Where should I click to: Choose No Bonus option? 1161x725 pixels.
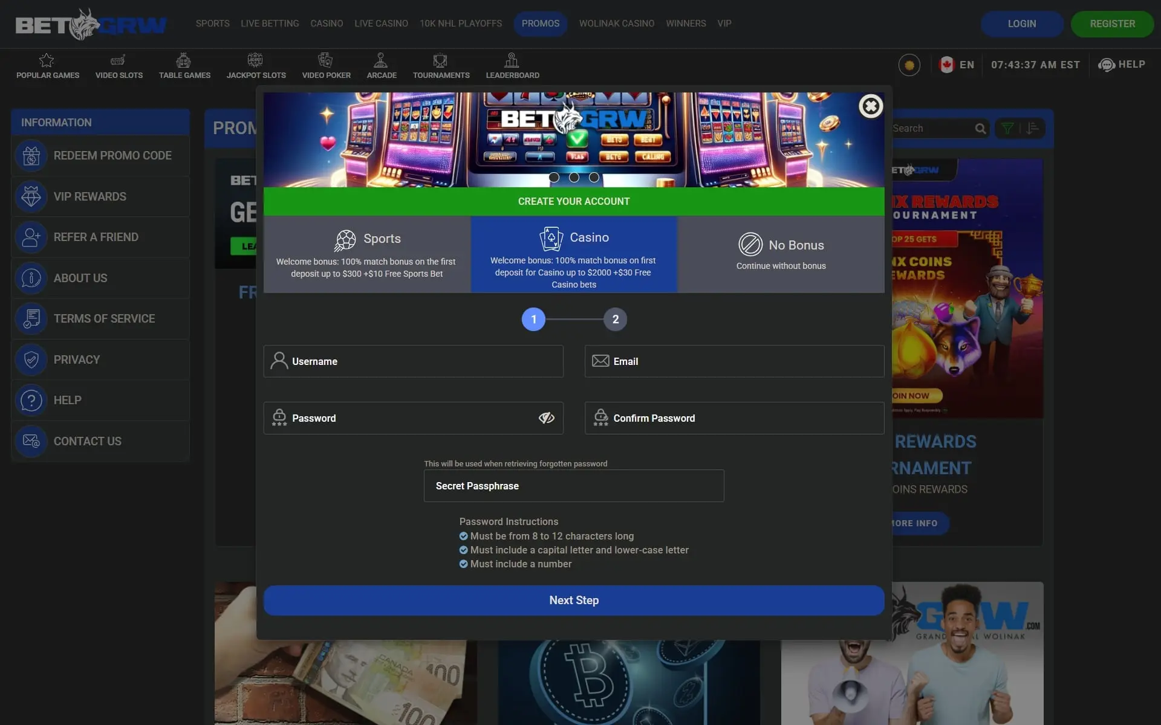[781, 254]
